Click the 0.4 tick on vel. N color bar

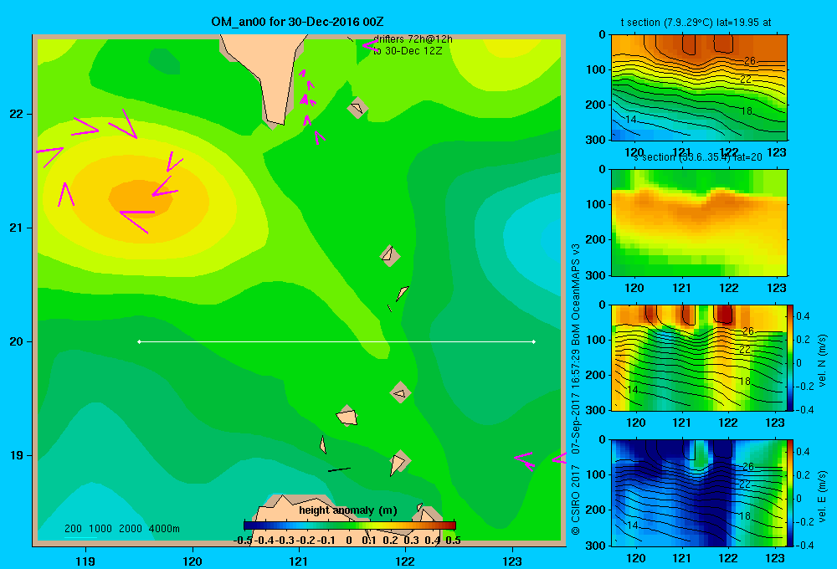(x=803, y=316)
